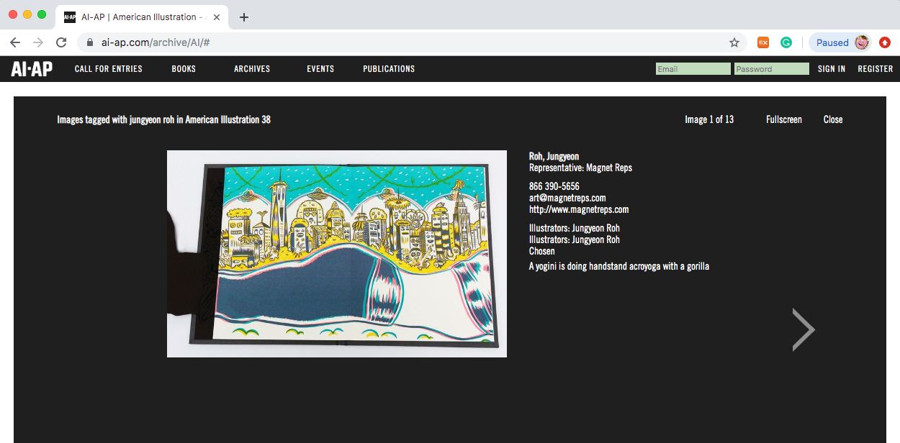The image size is (900, 443).
Task: Click the 'Roh, Jungyeon' name text
Action: tap(554, 156)
